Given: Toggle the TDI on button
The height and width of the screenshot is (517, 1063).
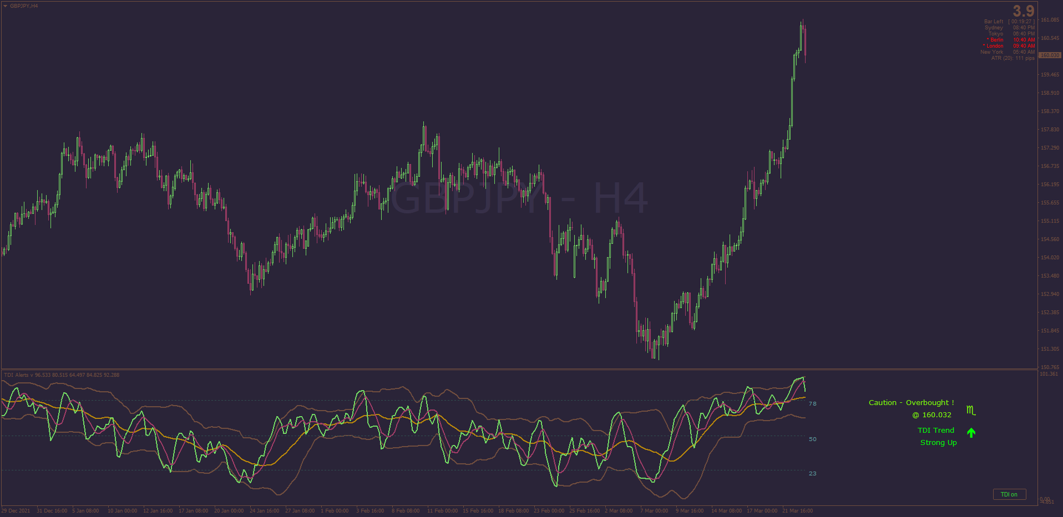Looking at the screenshot, I should pyautogui.click(x=1009, y=494).
